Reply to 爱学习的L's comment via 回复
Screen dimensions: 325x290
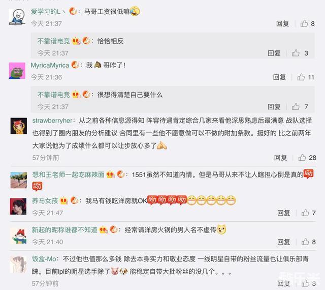coord(282,23)
